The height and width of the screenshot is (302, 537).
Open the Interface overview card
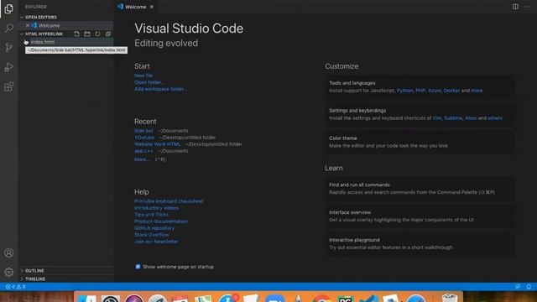(420, 216)
